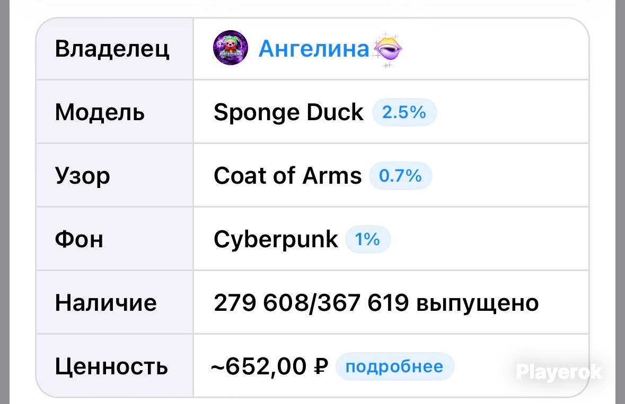Tap the Узор row label
Image resolution: width=625 pixels, height=404 pixels.
coord(82,176)
